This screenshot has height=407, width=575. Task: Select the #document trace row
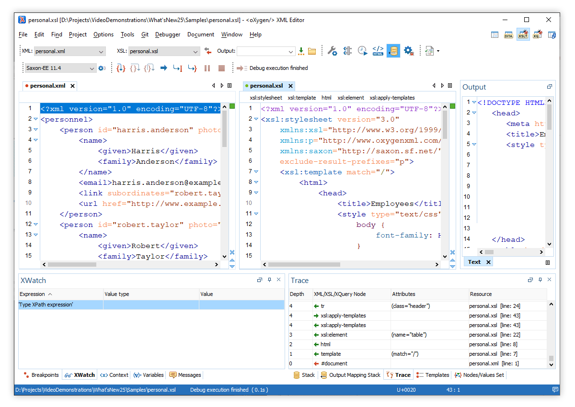pos(417,363)
